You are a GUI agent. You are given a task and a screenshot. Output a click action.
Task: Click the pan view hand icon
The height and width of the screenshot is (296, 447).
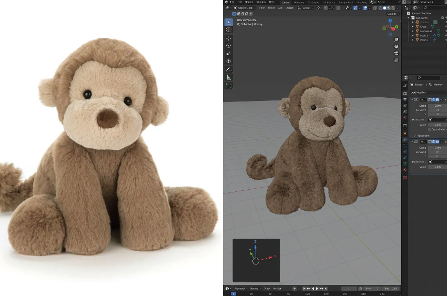(x=397, y=46)
